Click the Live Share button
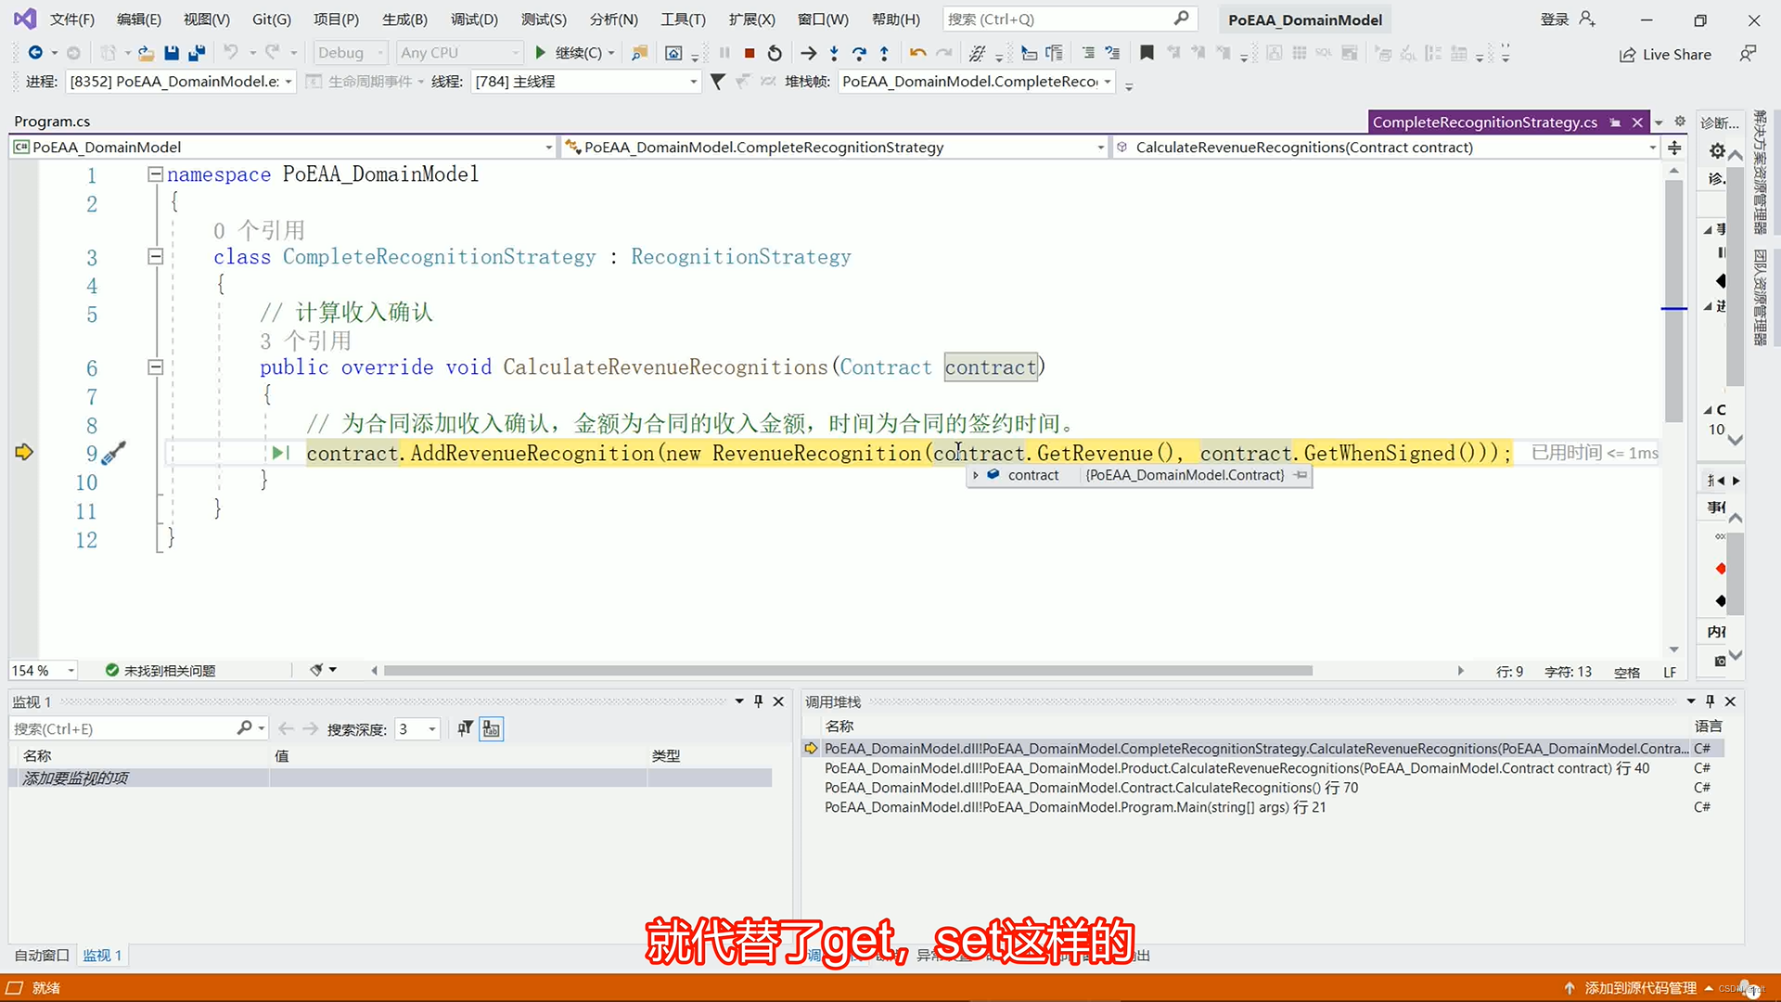The image size is (1781, 1002). pyautogui.click(x=1665, y=54)
